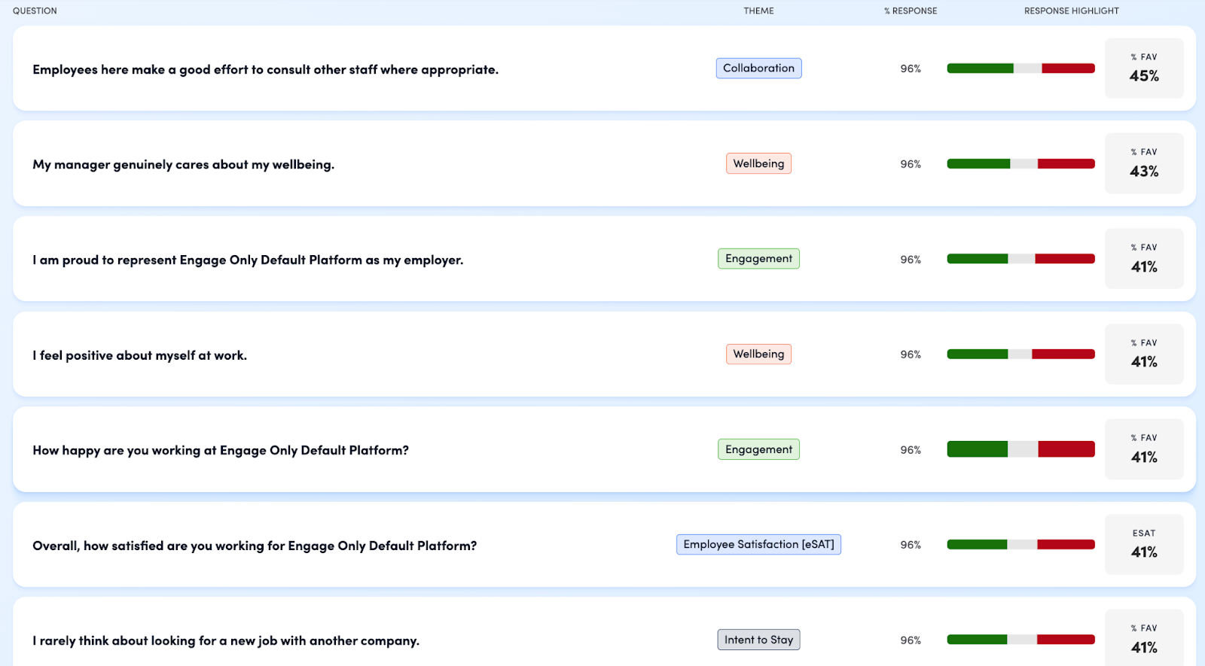Viewport: 1205px width, 666px height.
Task: Click the 45% FAV score card
Action: [1144, 68]
